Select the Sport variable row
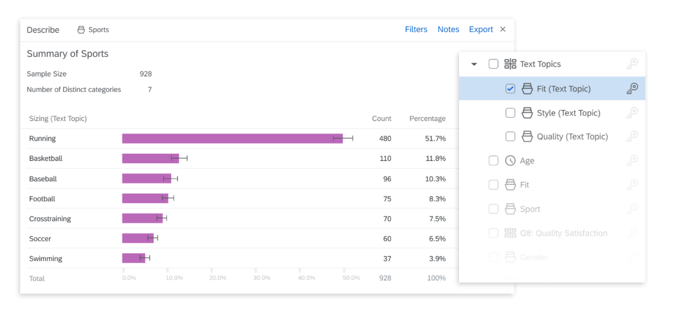The image size is (676, 317). click(530, 209)
